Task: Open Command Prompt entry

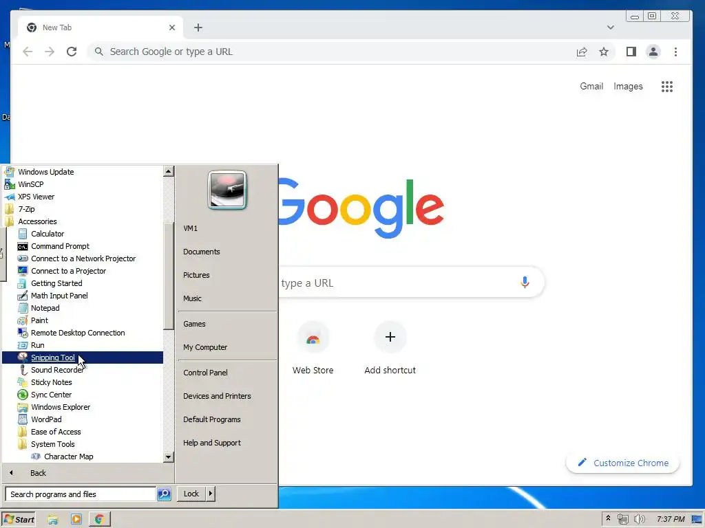Action: click(60, 246)
